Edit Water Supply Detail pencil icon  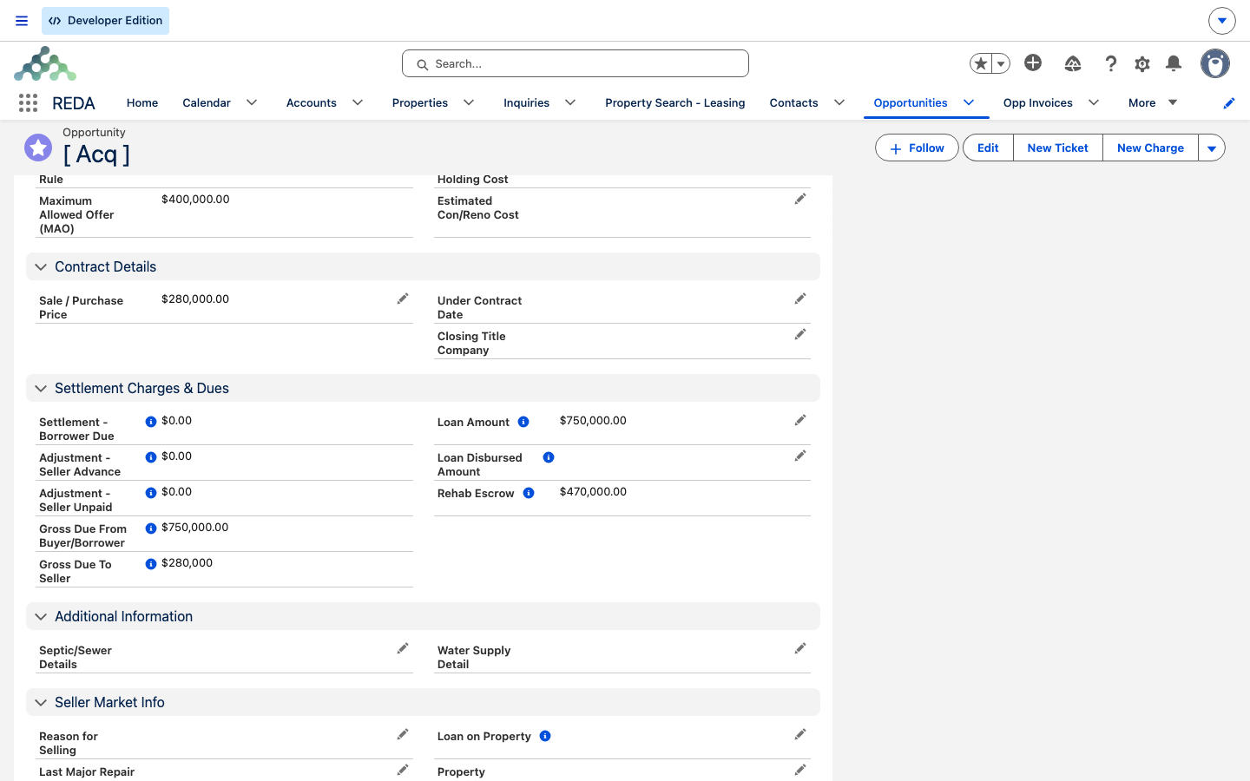tap(800, 648)
